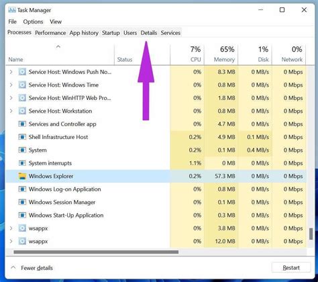318x282 pixels.
Task: Close the Task Manager window
Action: [304, 10]
